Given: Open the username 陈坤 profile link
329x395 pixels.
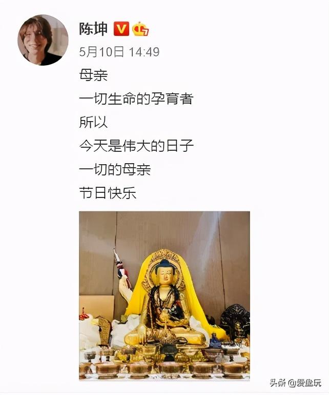Looking at the screenshot, I should pyautogui.click(x=93, y=29).
